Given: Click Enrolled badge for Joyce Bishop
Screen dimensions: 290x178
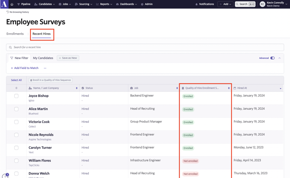Looking at the screenshot, I should pyautogui.click(x=188, y=96).
